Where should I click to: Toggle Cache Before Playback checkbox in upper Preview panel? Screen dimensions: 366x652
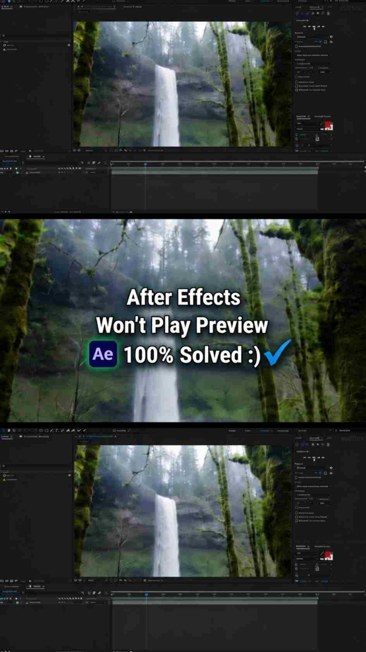(x=296, y=46)
